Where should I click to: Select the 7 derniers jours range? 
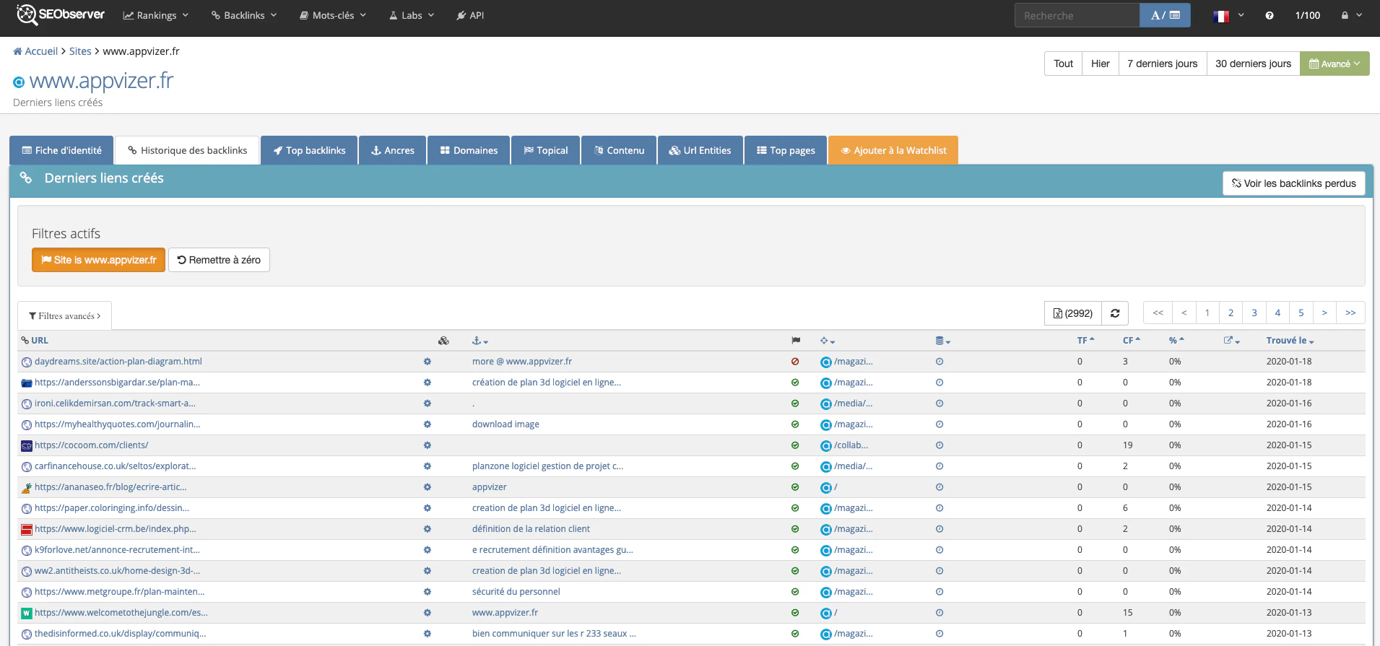[x=1162, y=64]
